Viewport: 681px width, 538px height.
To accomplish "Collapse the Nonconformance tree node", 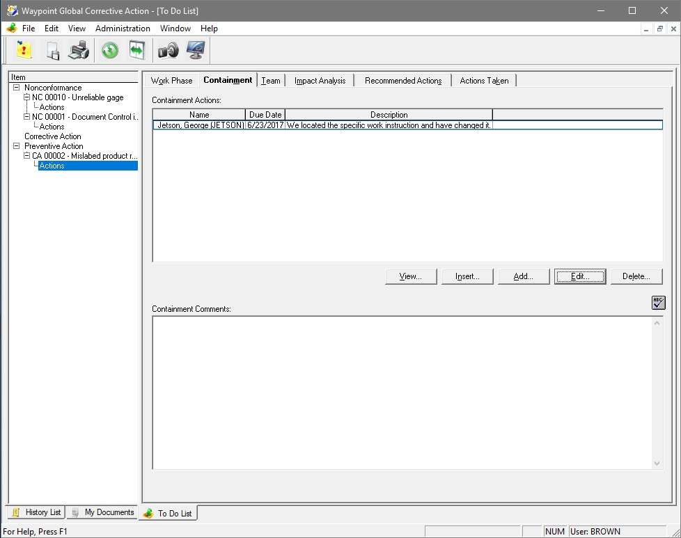I will pyautogui.click(x=17, y=87).
